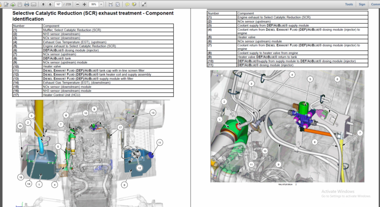The height and width of the screenshot is (207, 380).
Task: Click the right table row 'Heater valve'
Action: coord(287,37)
